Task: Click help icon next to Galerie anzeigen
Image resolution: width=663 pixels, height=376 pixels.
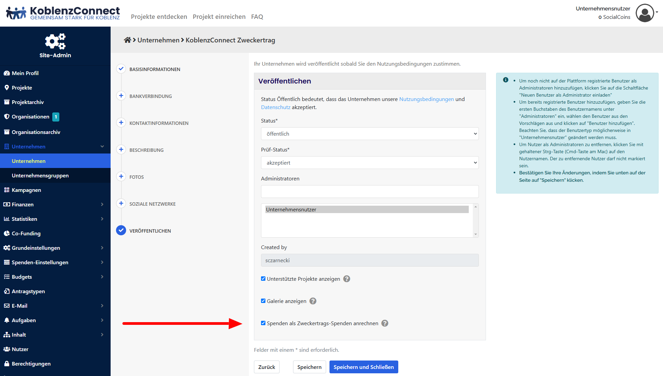Action: tap(313, 301)
